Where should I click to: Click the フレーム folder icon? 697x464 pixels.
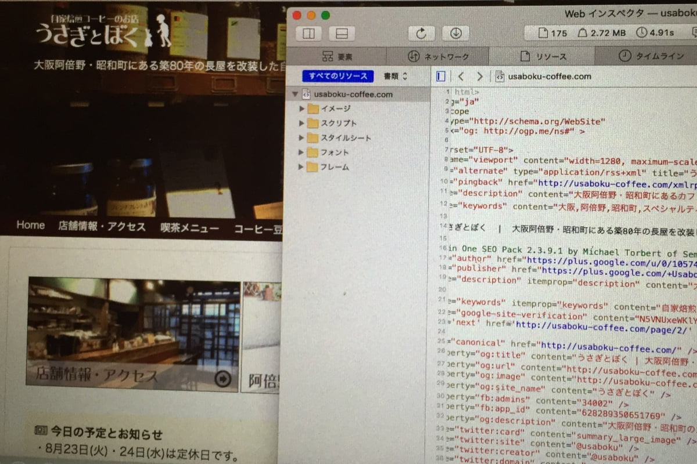(313, 167)
